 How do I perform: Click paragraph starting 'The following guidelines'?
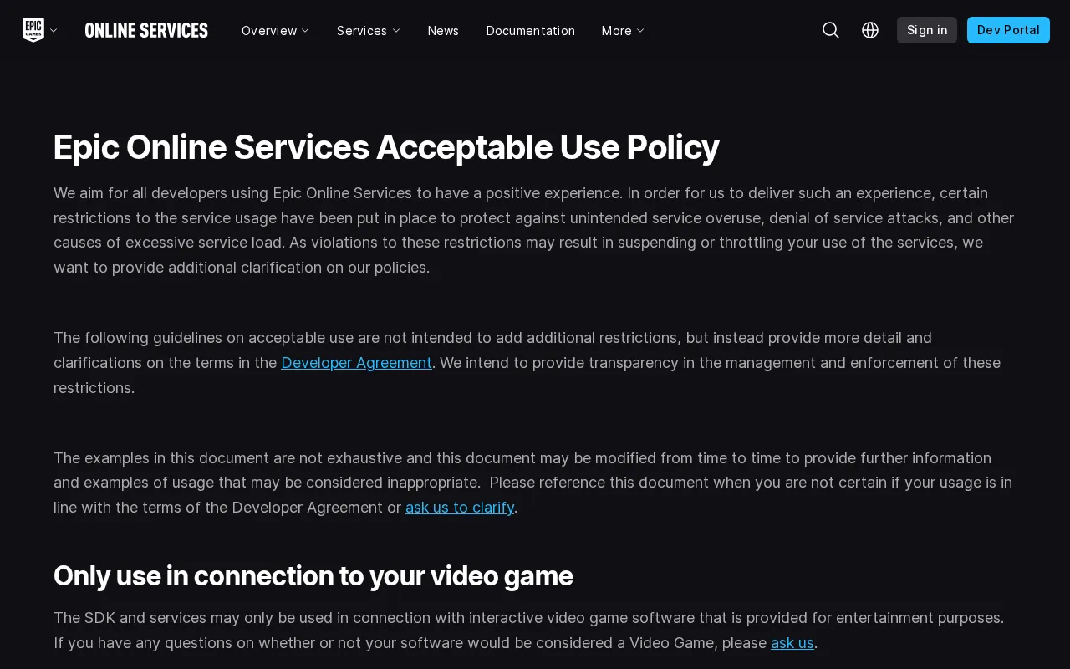(x=535, y=363)
